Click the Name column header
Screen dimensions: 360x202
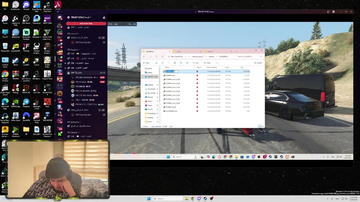[x=167, y=67]
